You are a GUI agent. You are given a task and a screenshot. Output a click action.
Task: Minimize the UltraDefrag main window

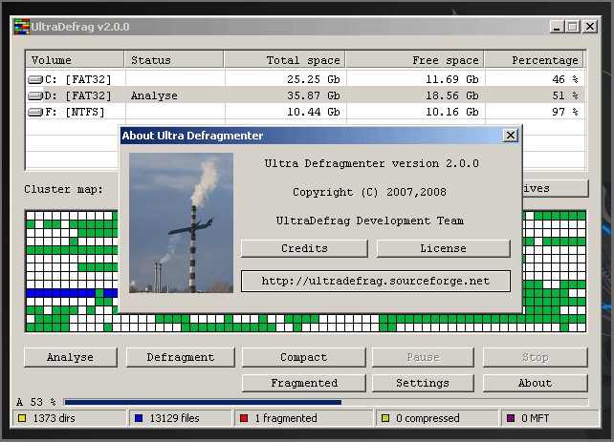[x=557, y=27]
